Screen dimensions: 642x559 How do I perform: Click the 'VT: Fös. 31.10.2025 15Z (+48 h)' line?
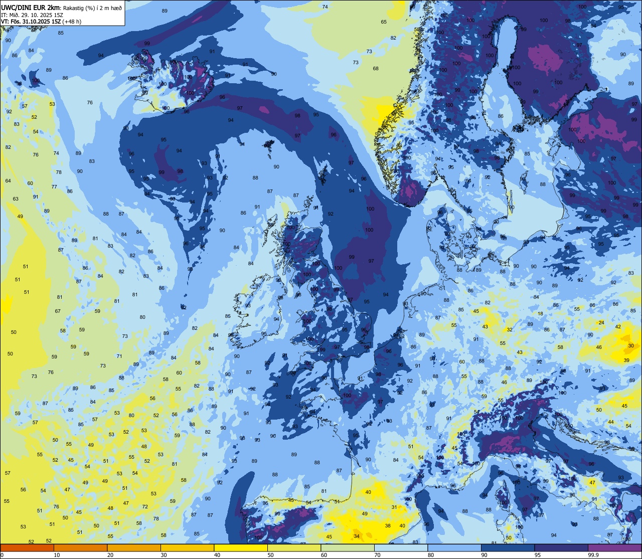pos(41,22)
